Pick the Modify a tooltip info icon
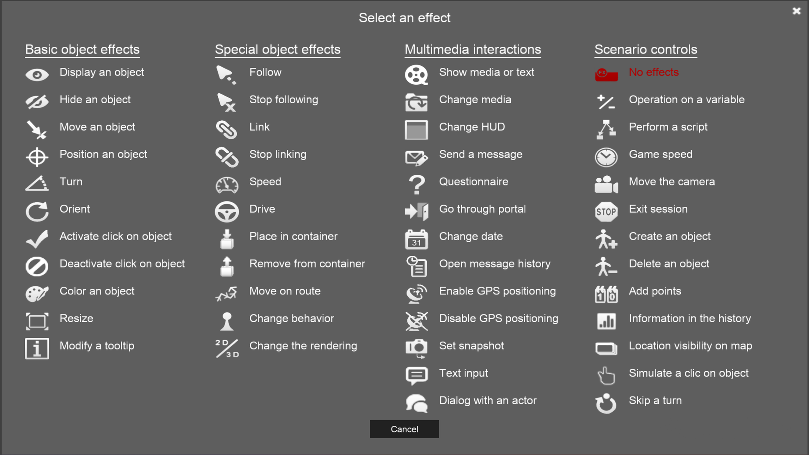The image size is (809, 455). click(37, 349)
